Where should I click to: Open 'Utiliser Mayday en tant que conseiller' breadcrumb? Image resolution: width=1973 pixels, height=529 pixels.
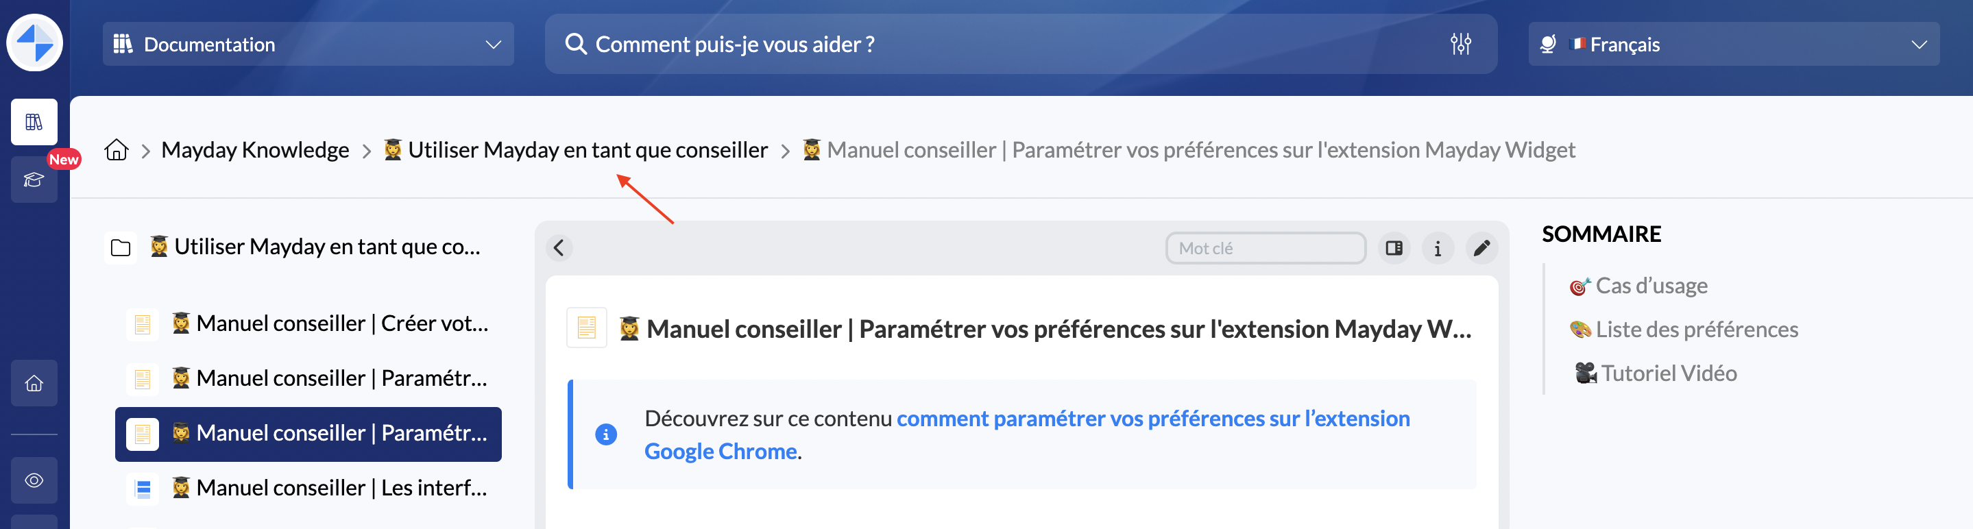pyautogui.click(x=587, y=150)
